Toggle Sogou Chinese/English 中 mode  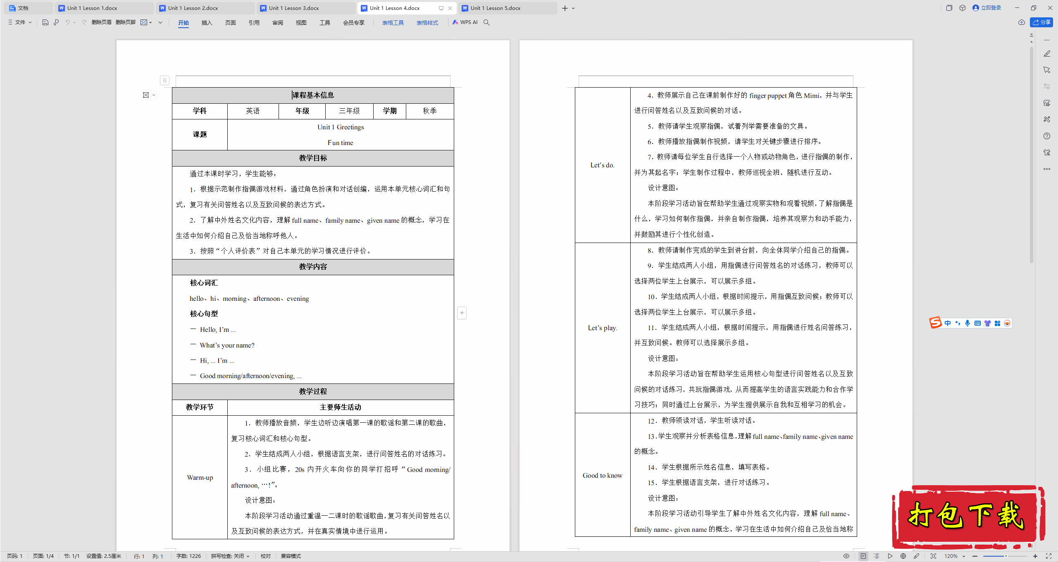click(x=948, y=323)
